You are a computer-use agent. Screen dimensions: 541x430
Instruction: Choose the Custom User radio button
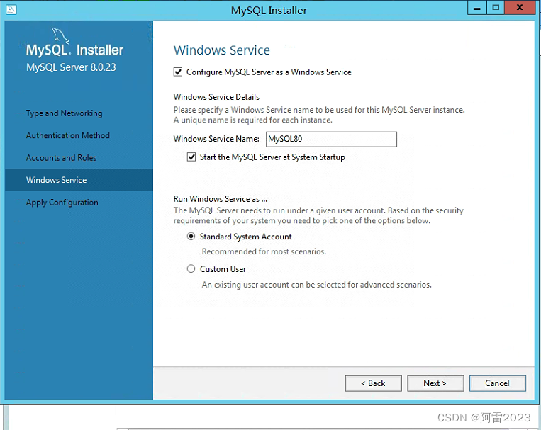click(191, 268)
